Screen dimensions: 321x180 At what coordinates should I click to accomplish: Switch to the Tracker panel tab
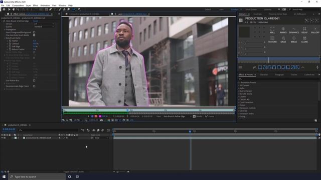point(294,74)
